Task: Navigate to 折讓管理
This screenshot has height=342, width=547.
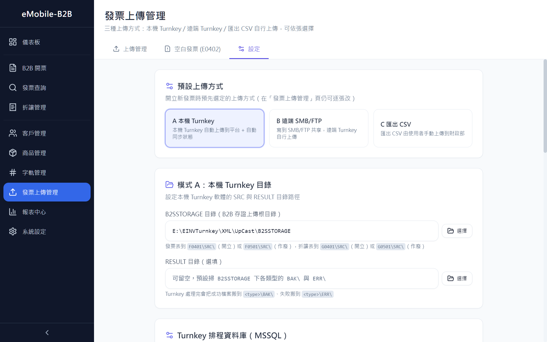Action: click(47, 107)
